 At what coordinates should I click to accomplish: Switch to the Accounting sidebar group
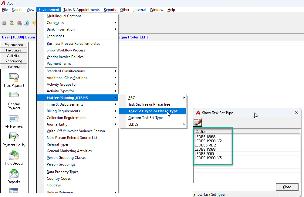(14, 61)
